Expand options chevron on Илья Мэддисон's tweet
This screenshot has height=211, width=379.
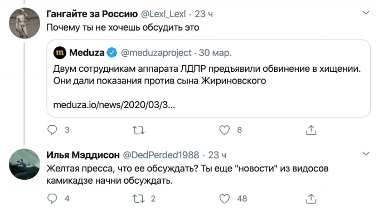tap(366, 154)
